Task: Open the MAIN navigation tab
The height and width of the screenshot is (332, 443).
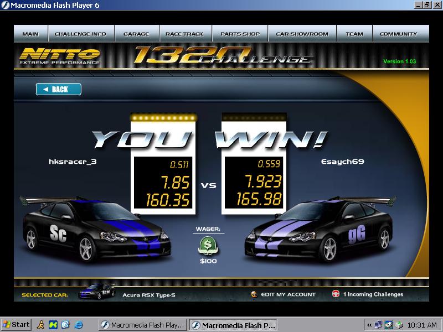Action: (x=31, y=34)
